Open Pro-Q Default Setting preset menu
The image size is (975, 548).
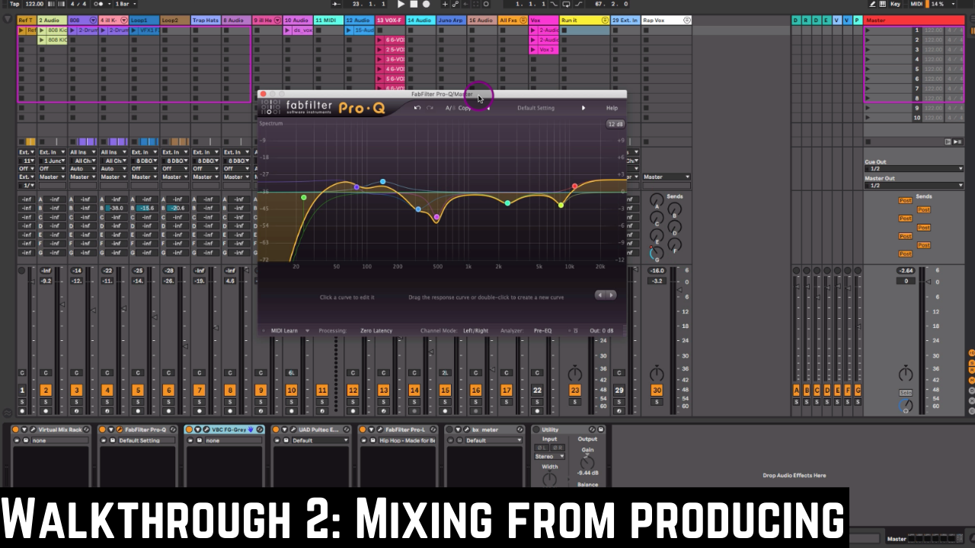pyautogui.click(x=535, y=108)
